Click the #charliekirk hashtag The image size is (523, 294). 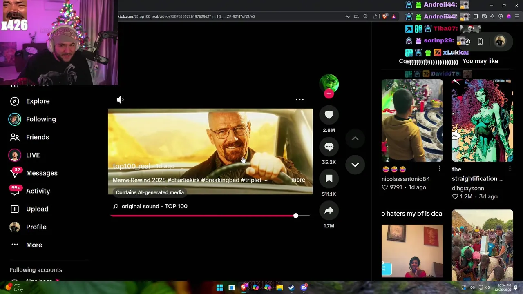tap(183, 180)
